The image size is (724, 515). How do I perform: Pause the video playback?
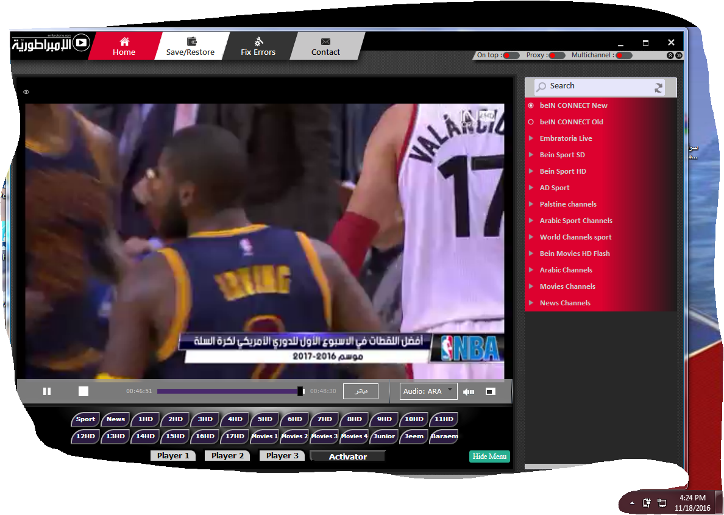point(47,391)
